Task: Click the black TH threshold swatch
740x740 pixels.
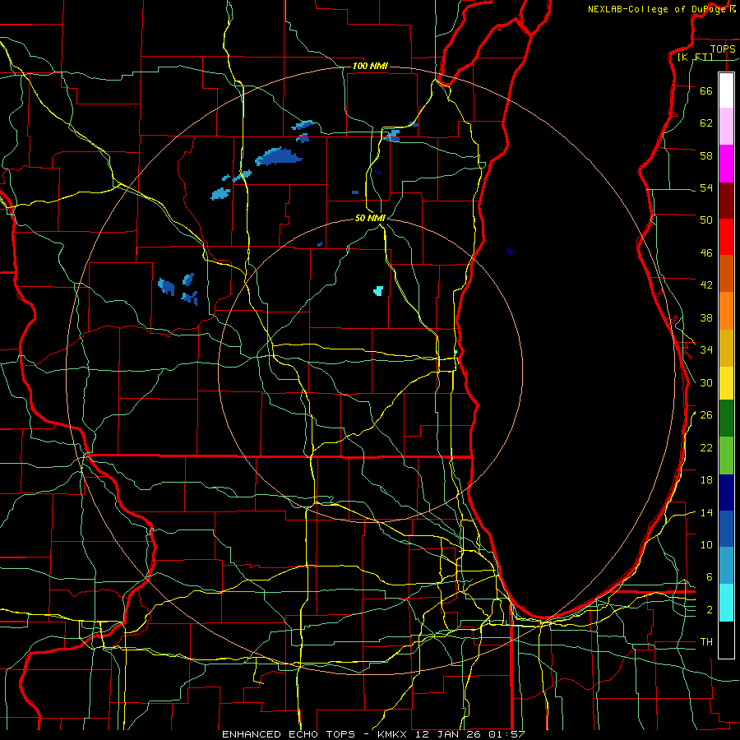Action: [x=726, y=640]
